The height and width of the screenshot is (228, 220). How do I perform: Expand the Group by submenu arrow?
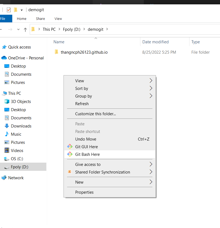point(151,96)
